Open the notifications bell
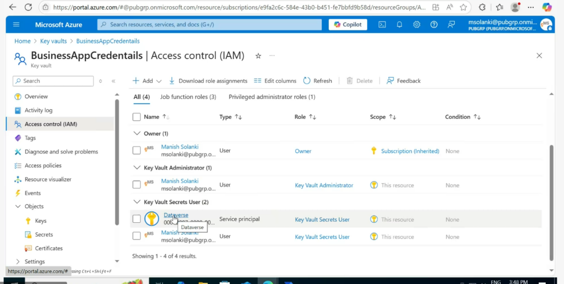Image resolution: width=564 pixels, height=284 pixels. click(399, 24)
